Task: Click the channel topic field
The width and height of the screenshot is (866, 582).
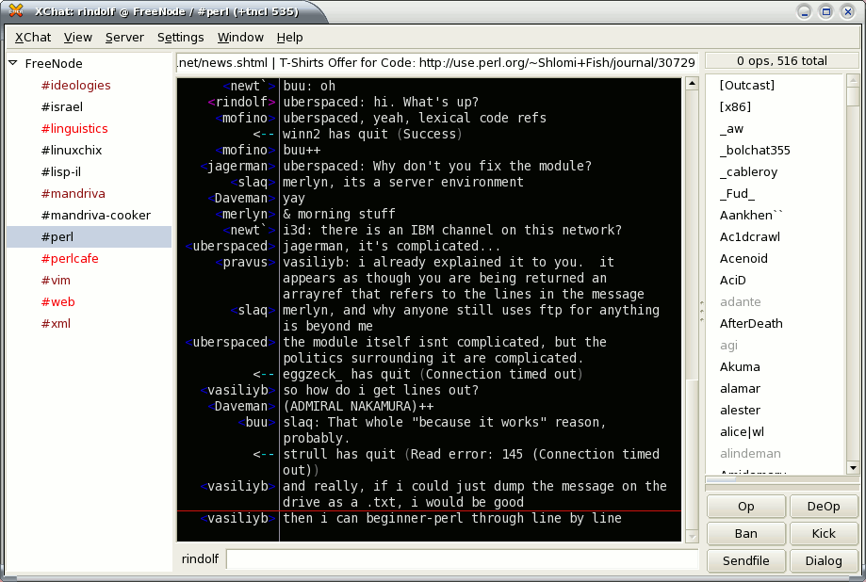Action: pyautogui.click(x=437, y=62)
